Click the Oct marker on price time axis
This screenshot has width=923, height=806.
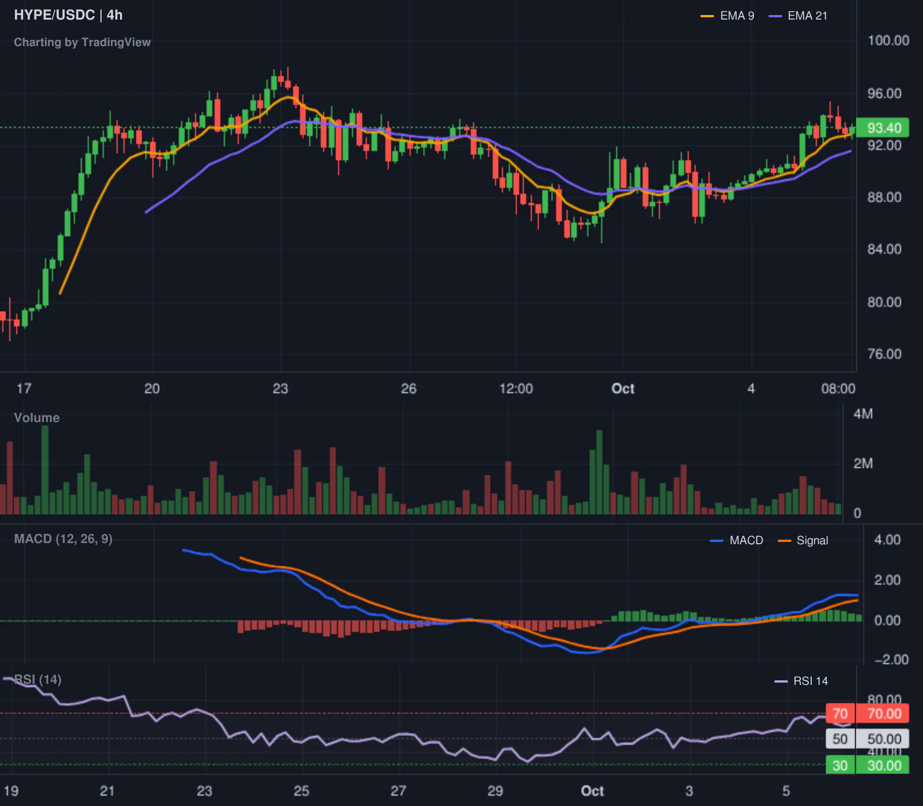tap(623, 389)
